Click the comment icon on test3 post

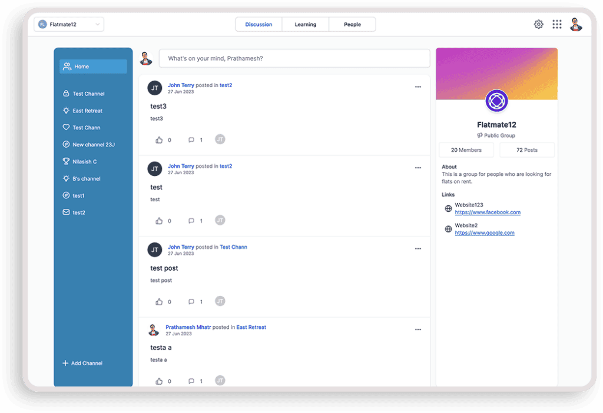pyautogui.click(x=191, y=140)
